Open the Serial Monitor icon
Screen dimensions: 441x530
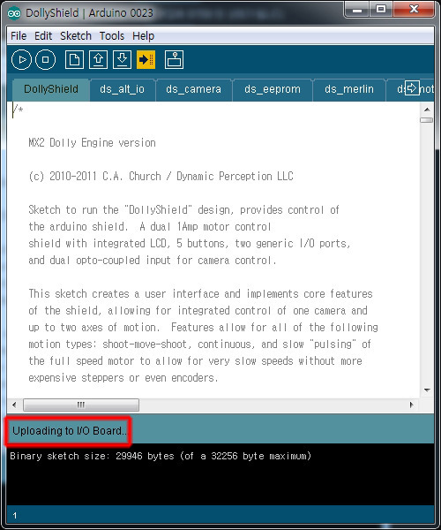[174, 60]
